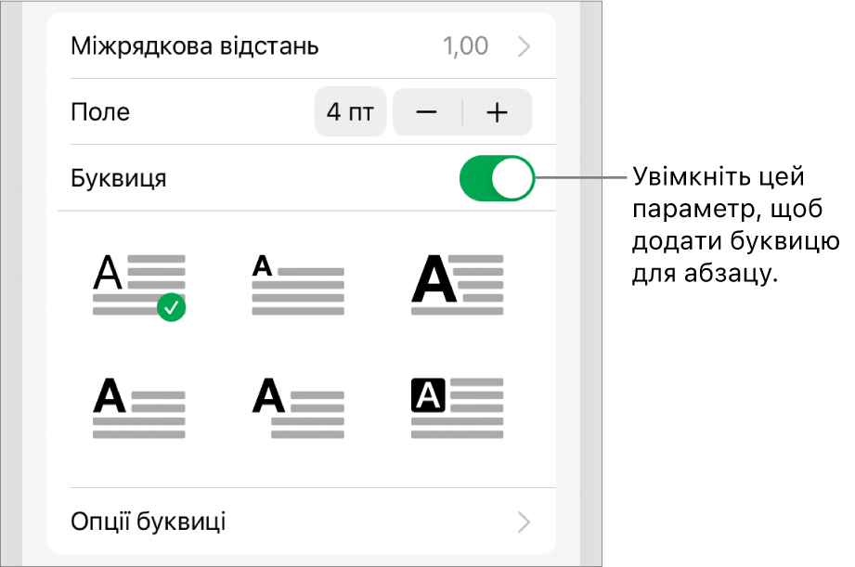Select the bold two-line drop cap style
855x567 pixels.
[139, 407]
